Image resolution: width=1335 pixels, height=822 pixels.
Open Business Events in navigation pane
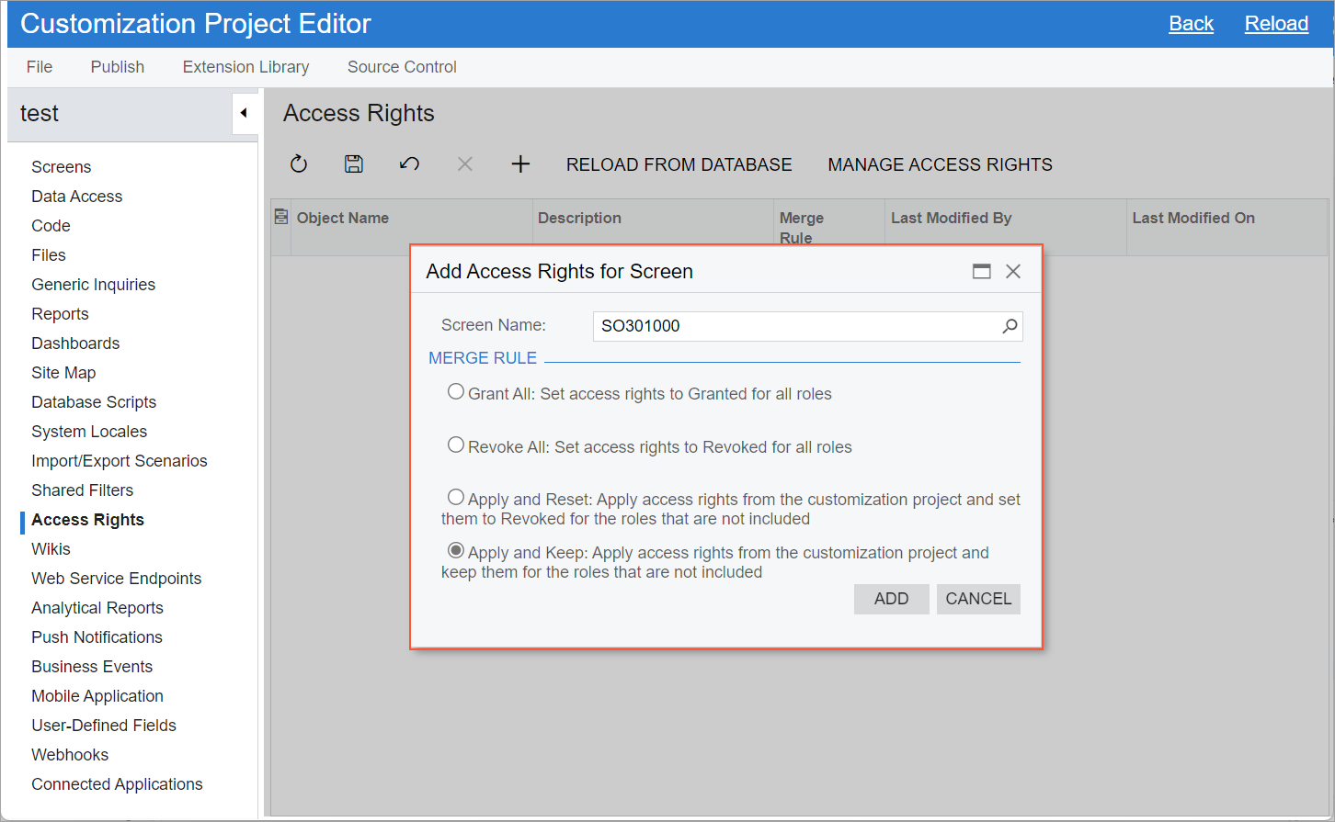coord(92,667)
